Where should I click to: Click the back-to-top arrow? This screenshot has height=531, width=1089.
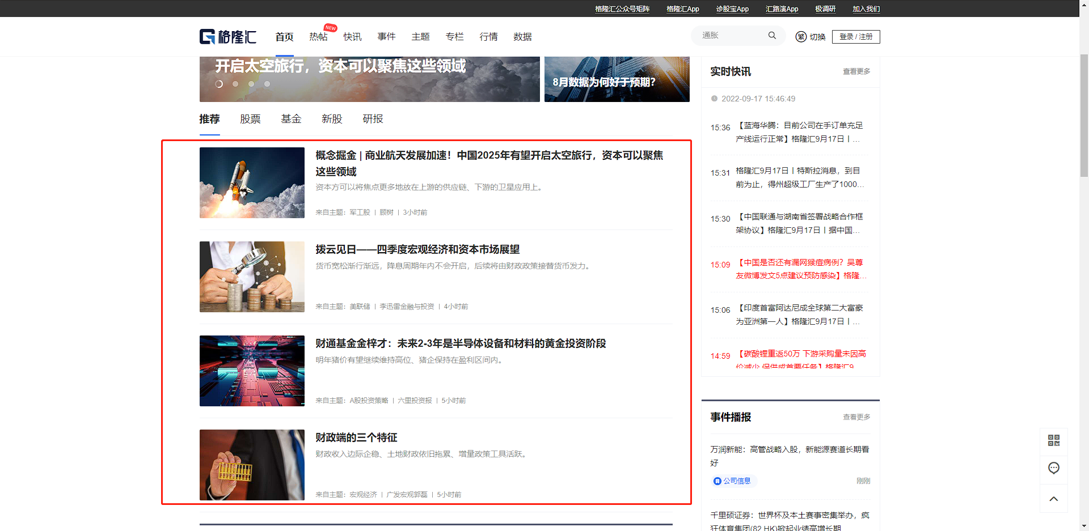click(1054, 499)
